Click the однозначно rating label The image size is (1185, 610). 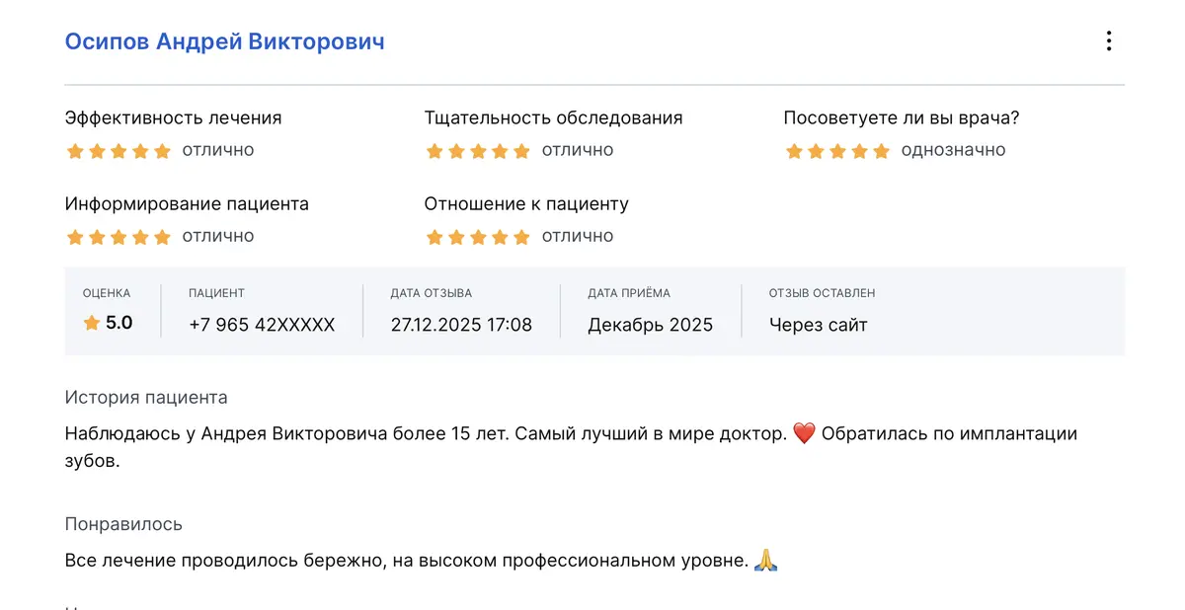[953, 150]
